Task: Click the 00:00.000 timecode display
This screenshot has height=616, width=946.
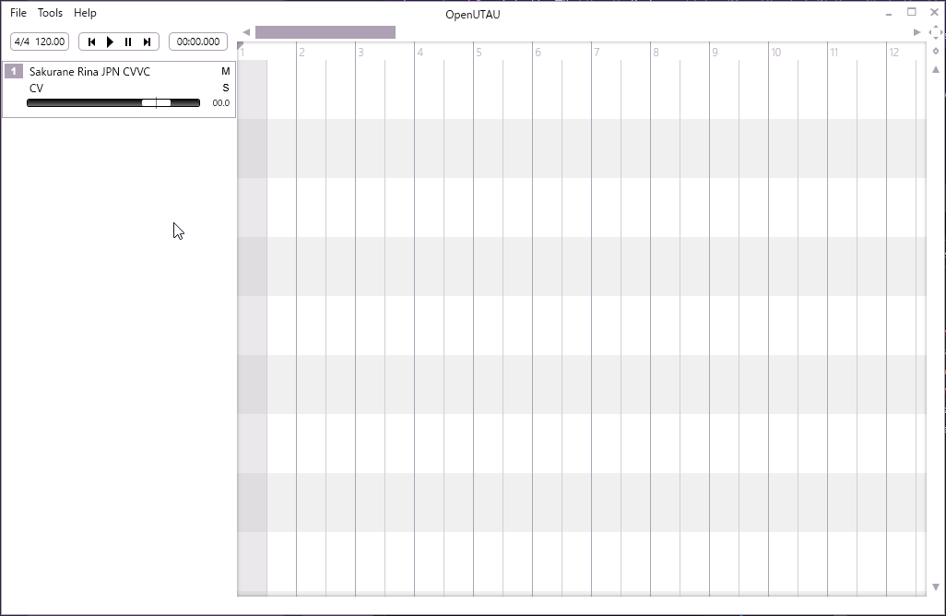Action: click(x=198, y=41)
